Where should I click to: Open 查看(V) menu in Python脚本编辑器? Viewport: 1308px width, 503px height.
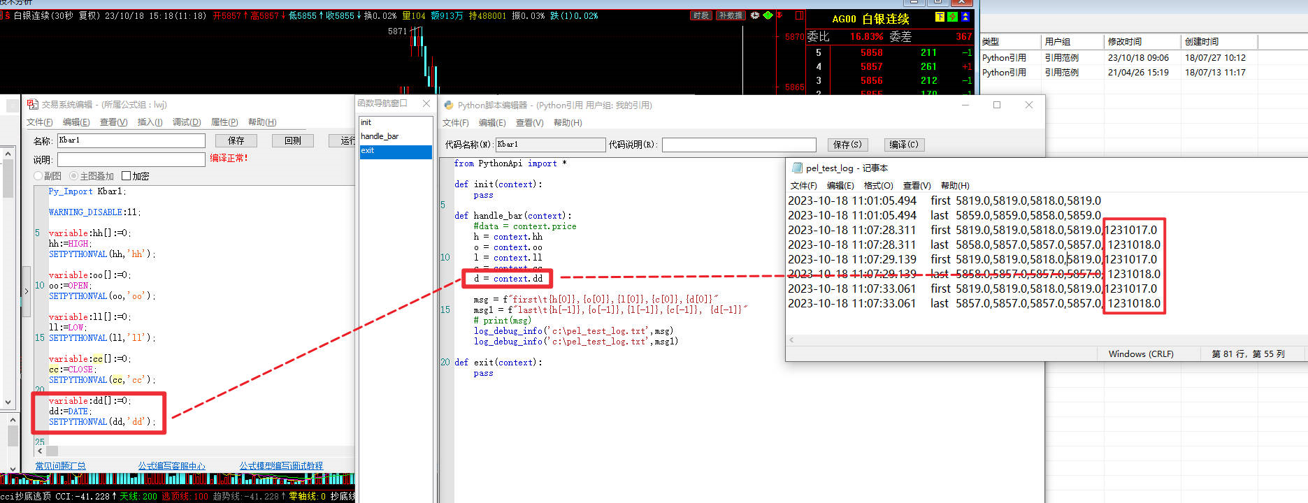click(x=529, y=123)
